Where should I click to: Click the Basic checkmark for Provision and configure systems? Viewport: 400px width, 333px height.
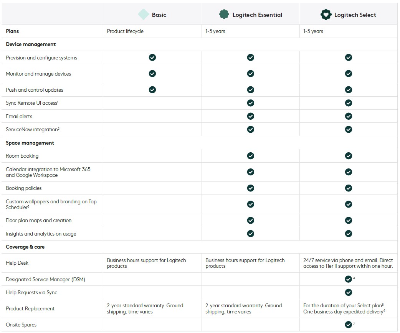(152, 57)
